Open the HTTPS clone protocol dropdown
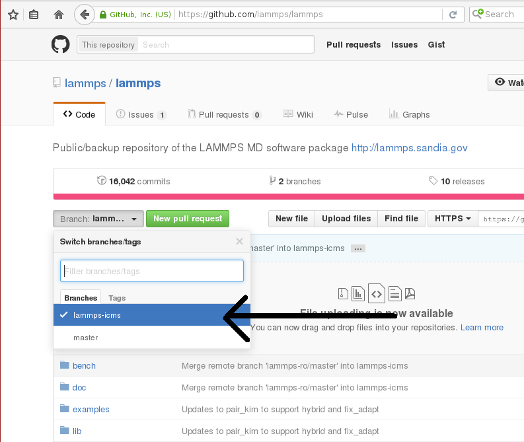The width and height of the screenshot is (524, 442). 453,219
